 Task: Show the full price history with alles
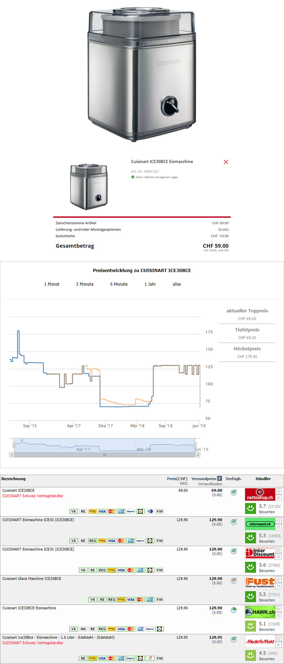(177, 284)
